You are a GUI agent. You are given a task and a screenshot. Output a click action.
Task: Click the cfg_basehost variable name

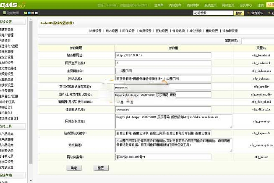pos(261,55)
